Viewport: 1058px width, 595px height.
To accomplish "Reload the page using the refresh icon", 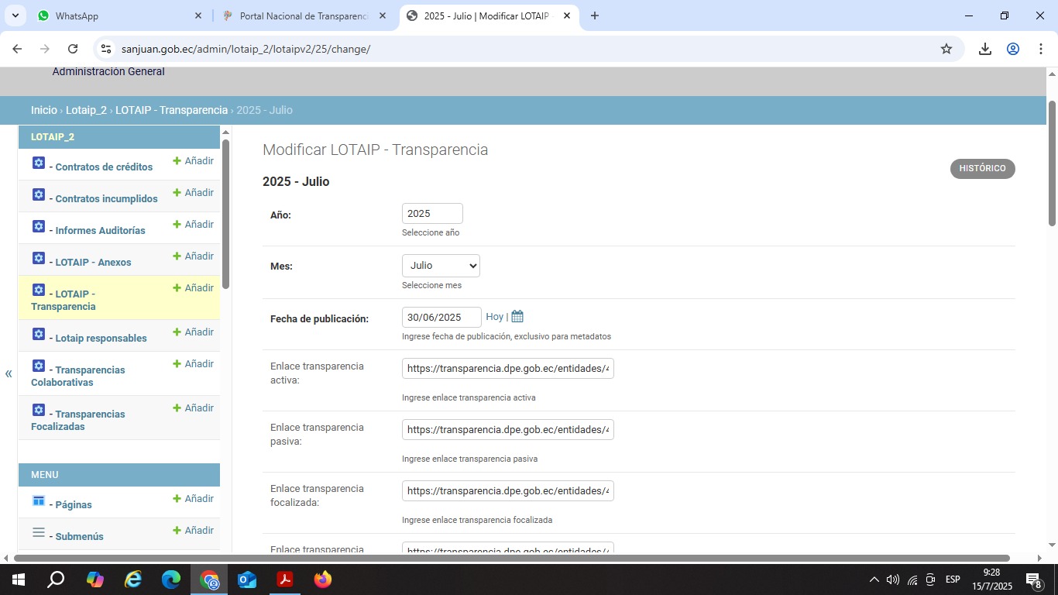I will (x=73, y=49).
